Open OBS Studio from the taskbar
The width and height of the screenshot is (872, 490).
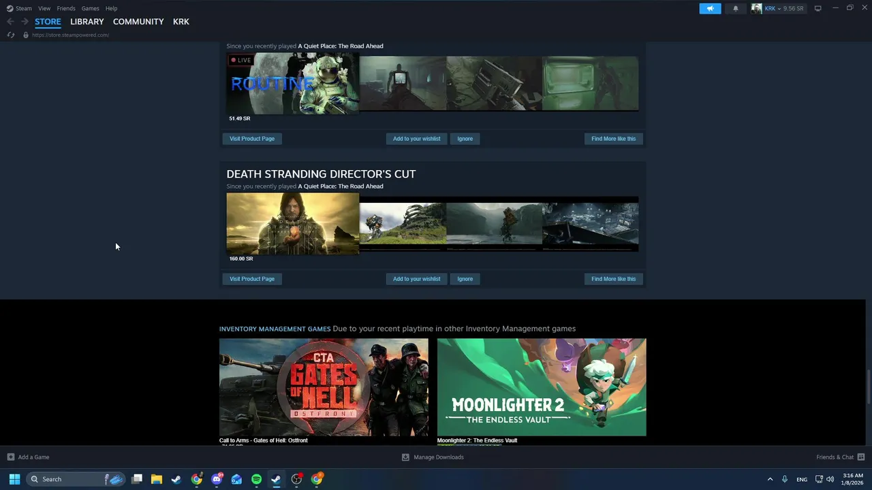tap(296, 479)
